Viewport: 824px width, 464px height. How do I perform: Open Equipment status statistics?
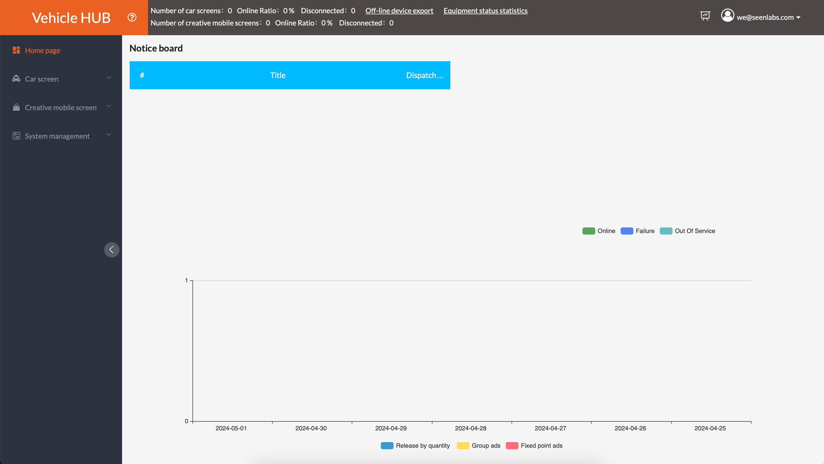pyautogui.click(x=485, y=10)
